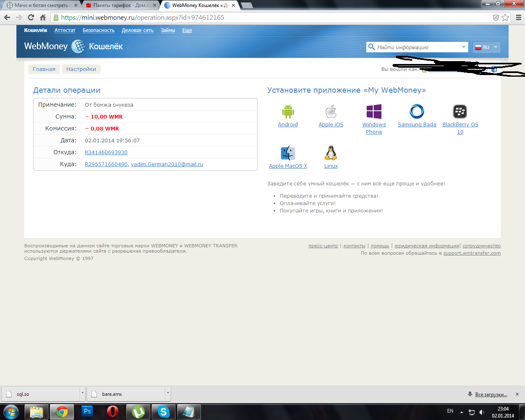This screenshot has width=525, height=420.
Task: Click the Найти информацию search field
Action: coord(418,47)
